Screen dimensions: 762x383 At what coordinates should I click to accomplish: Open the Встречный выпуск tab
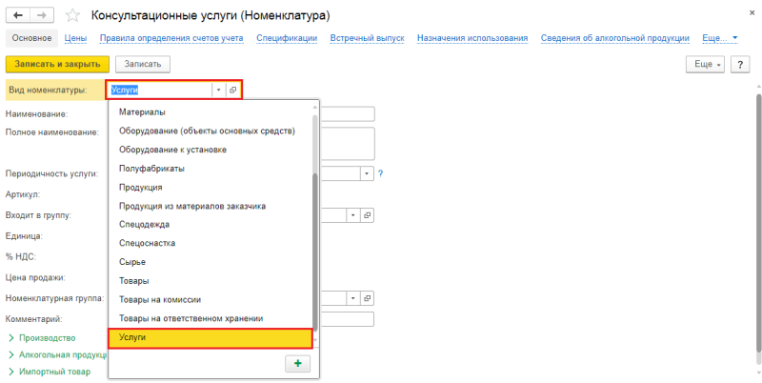click(x=367, y=38)
